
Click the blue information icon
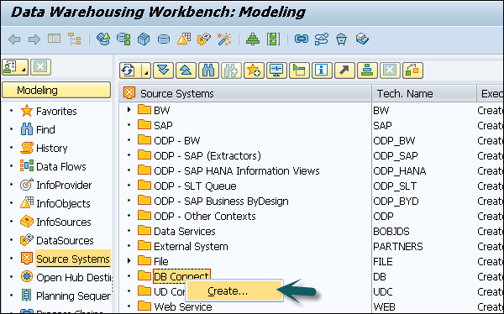click(322, 70)
